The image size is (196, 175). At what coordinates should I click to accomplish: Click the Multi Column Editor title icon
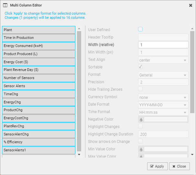click(5, 6)
